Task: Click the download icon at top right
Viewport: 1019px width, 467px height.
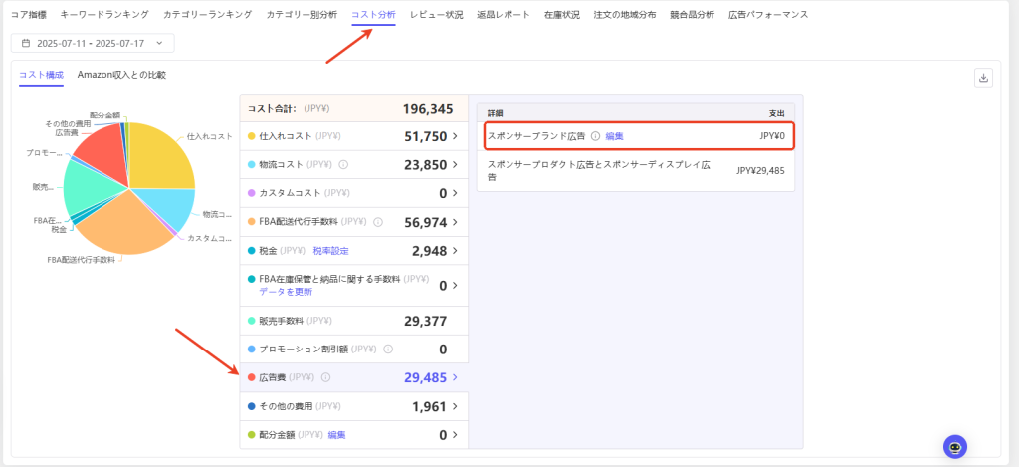Action: tap(984, 78)
